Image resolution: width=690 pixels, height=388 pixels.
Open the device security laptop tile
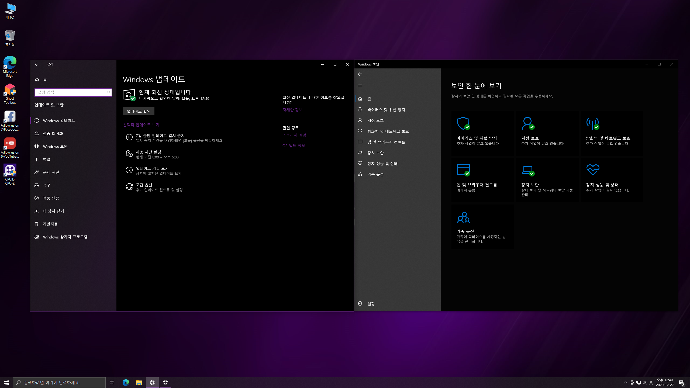point(547,180)
